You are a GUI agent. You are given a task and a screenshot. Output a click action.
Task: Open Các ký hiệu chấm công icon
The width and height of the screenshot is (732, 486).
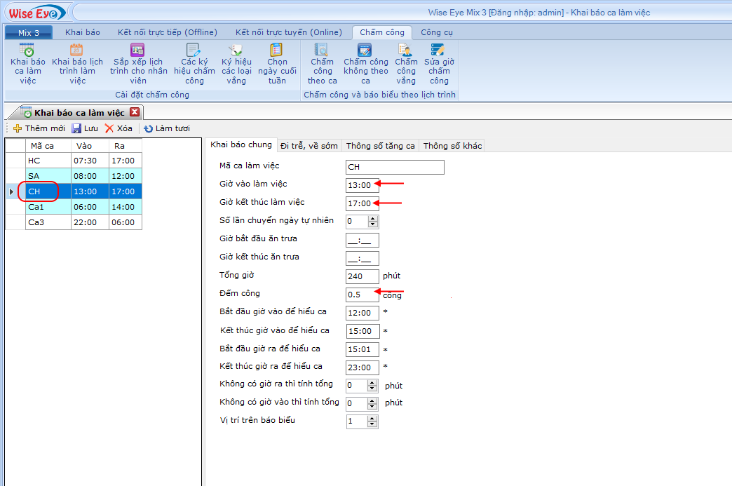coord(194,50)
